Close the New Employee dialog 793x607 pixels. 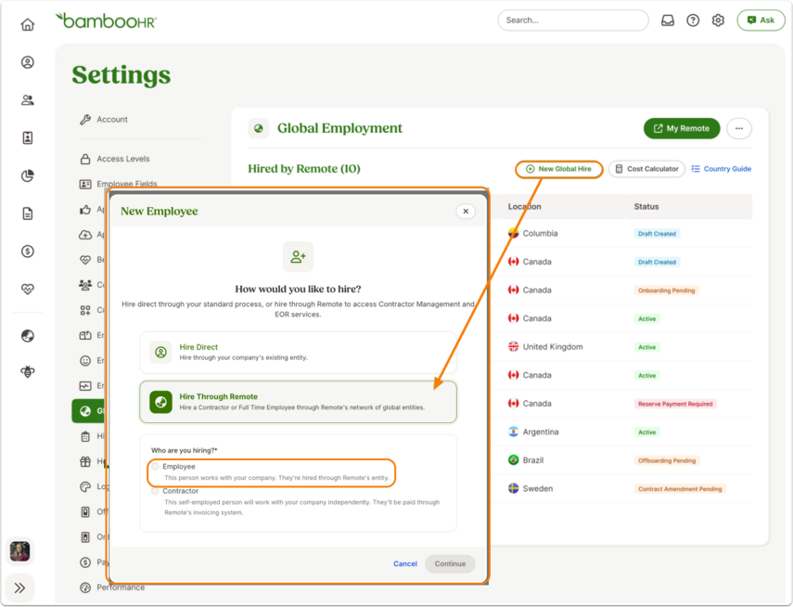tap(466, 211)
